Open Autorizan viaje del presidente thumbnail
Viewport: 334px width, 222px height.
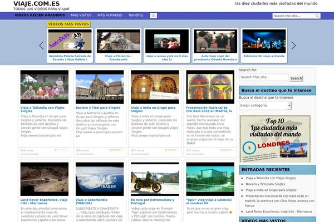[215, 41]
